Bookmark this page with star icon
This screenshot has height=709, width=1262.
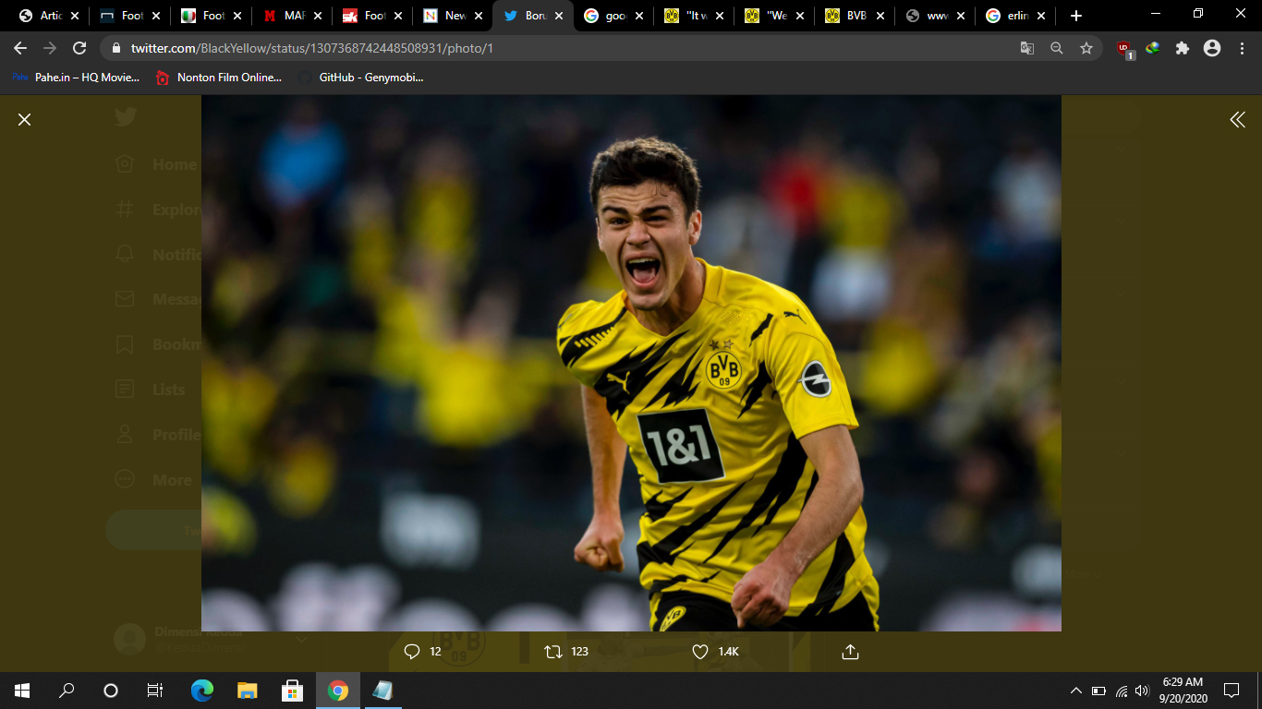tap(1086, 48)
